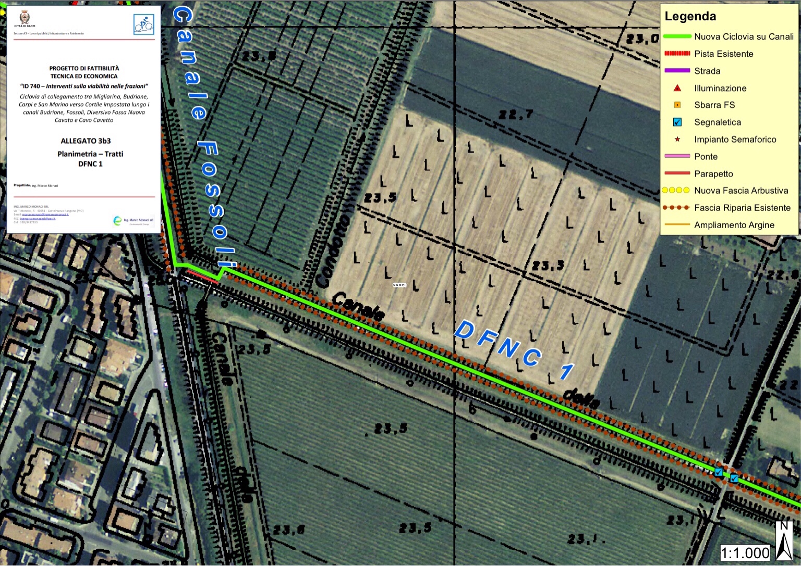
Task: Click the Ing. Marco Monaci srl logo
Action: (x=133, y=221)
